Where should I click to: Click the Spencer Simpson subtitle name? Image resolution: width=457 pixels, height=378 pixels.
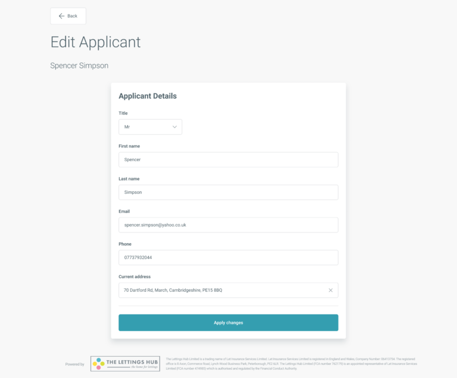click(x=79, y=65)
